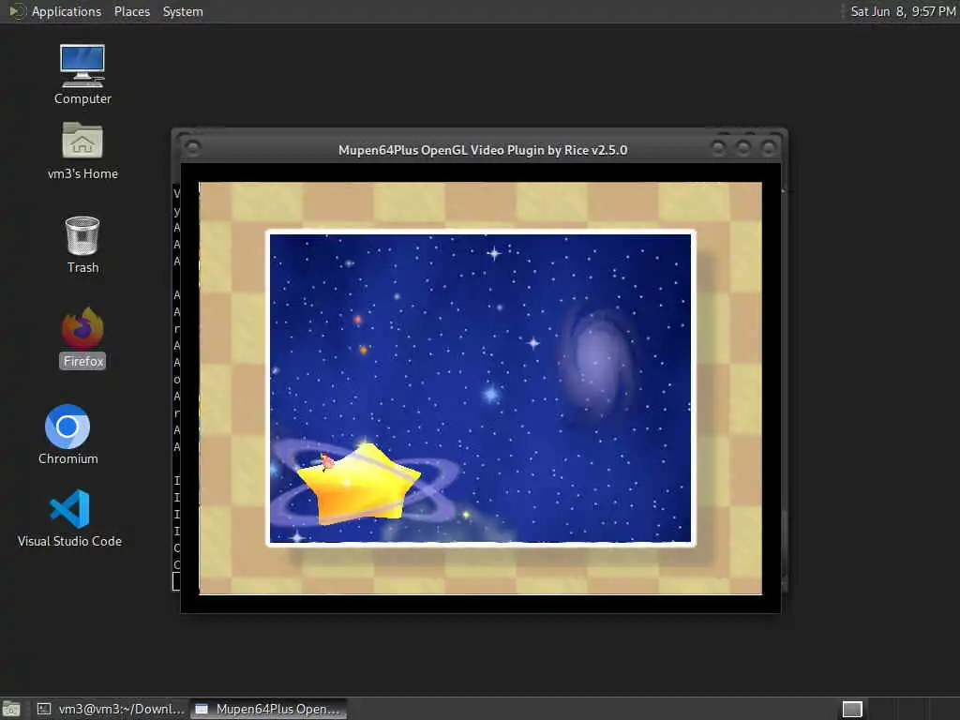Maximize the Mupen64Plus window
Viewport: 960px width, 720px height.
[743, 147]
